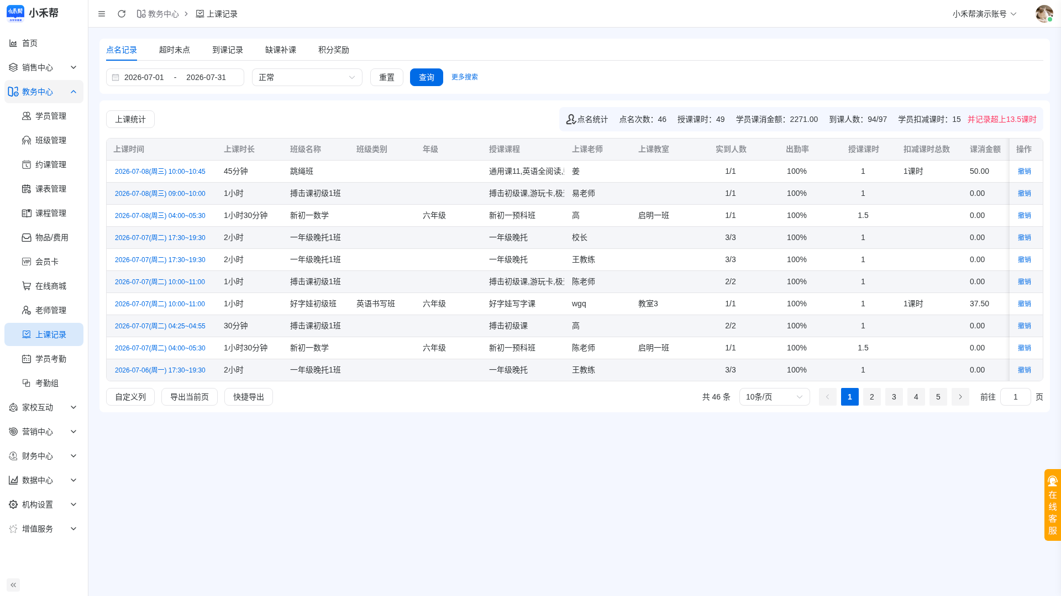This screenshot has height=596, width=1061.
Task: Click the refresh icon in top bar
Action: (122, 14)
